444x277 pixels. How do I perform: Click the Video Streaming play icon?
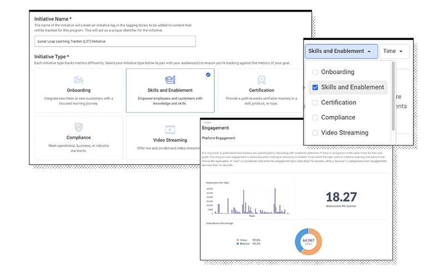click(x=170, y=128)
